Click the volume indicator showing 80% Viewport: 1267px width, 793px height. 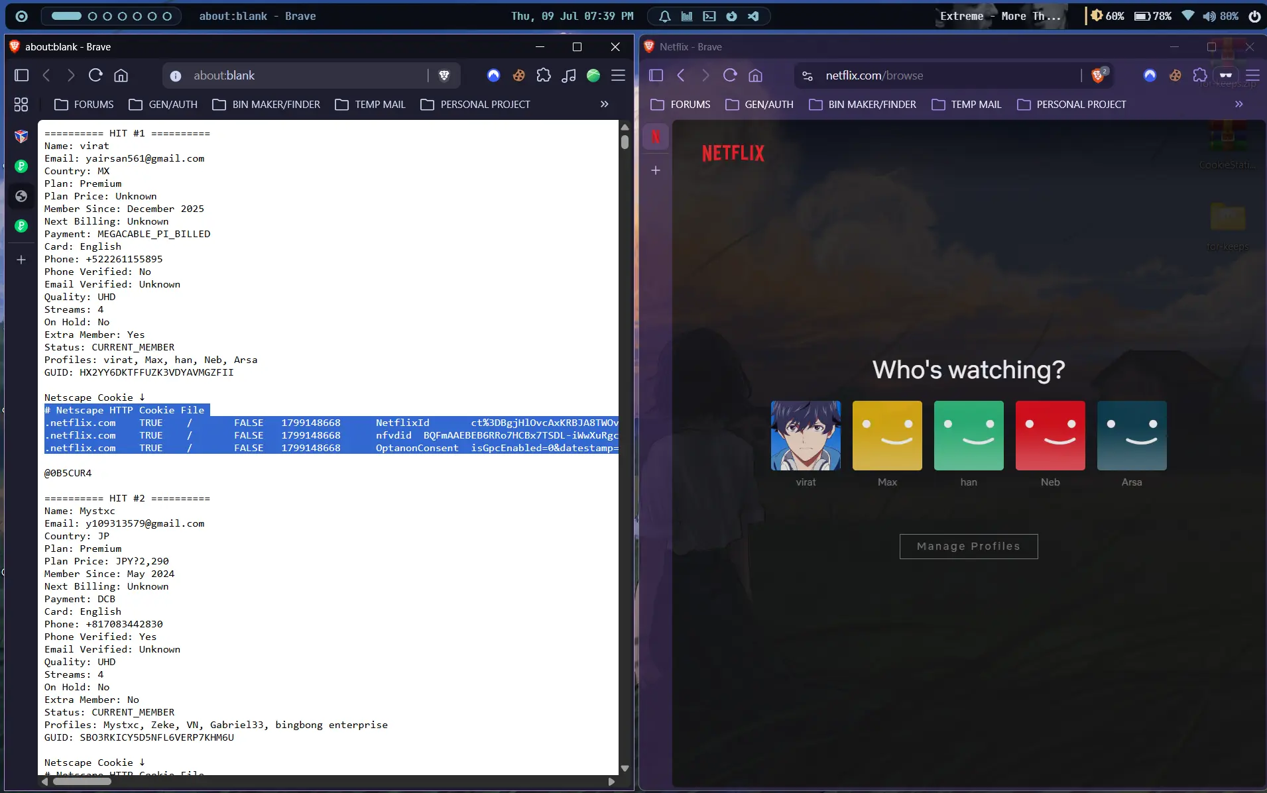pos(1220,16)
